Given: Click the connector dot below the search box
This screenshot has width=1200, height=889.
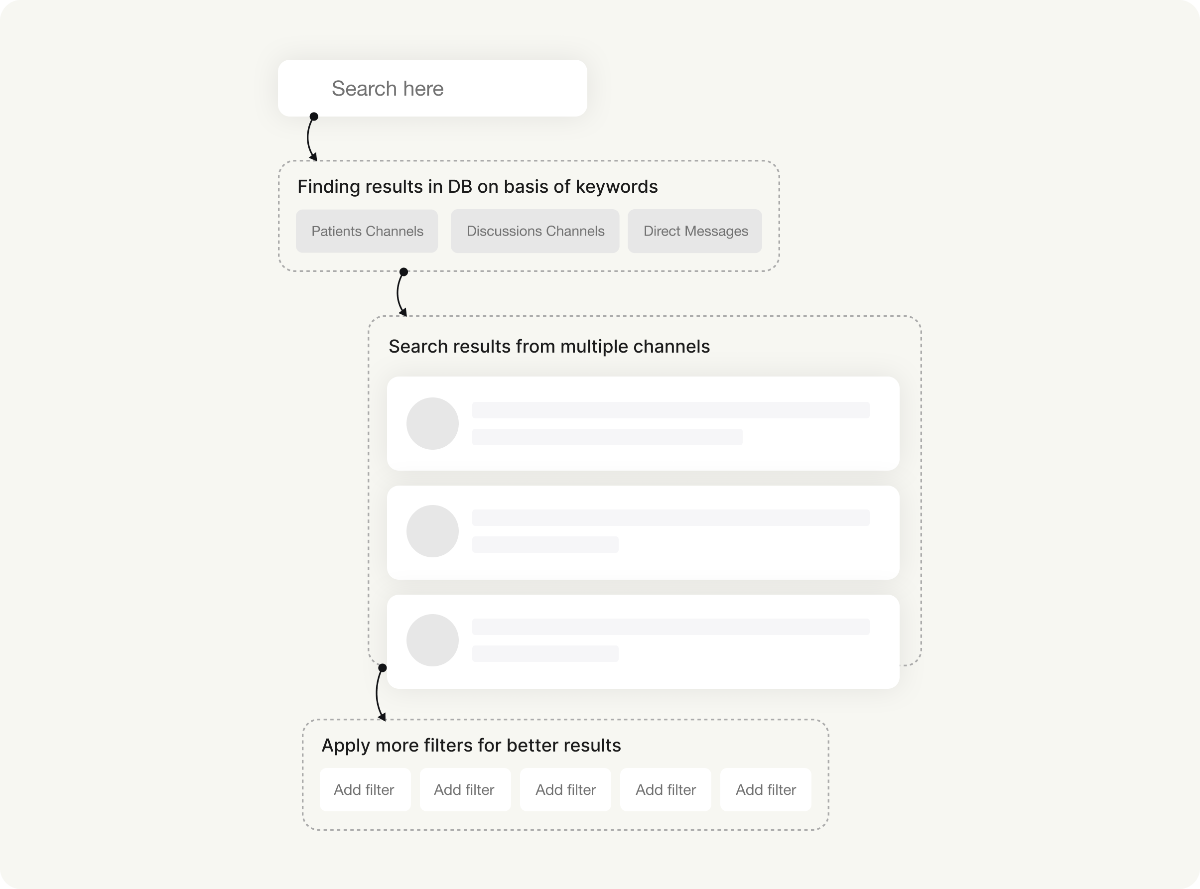Looking at the screenshot, I should 314,116.
